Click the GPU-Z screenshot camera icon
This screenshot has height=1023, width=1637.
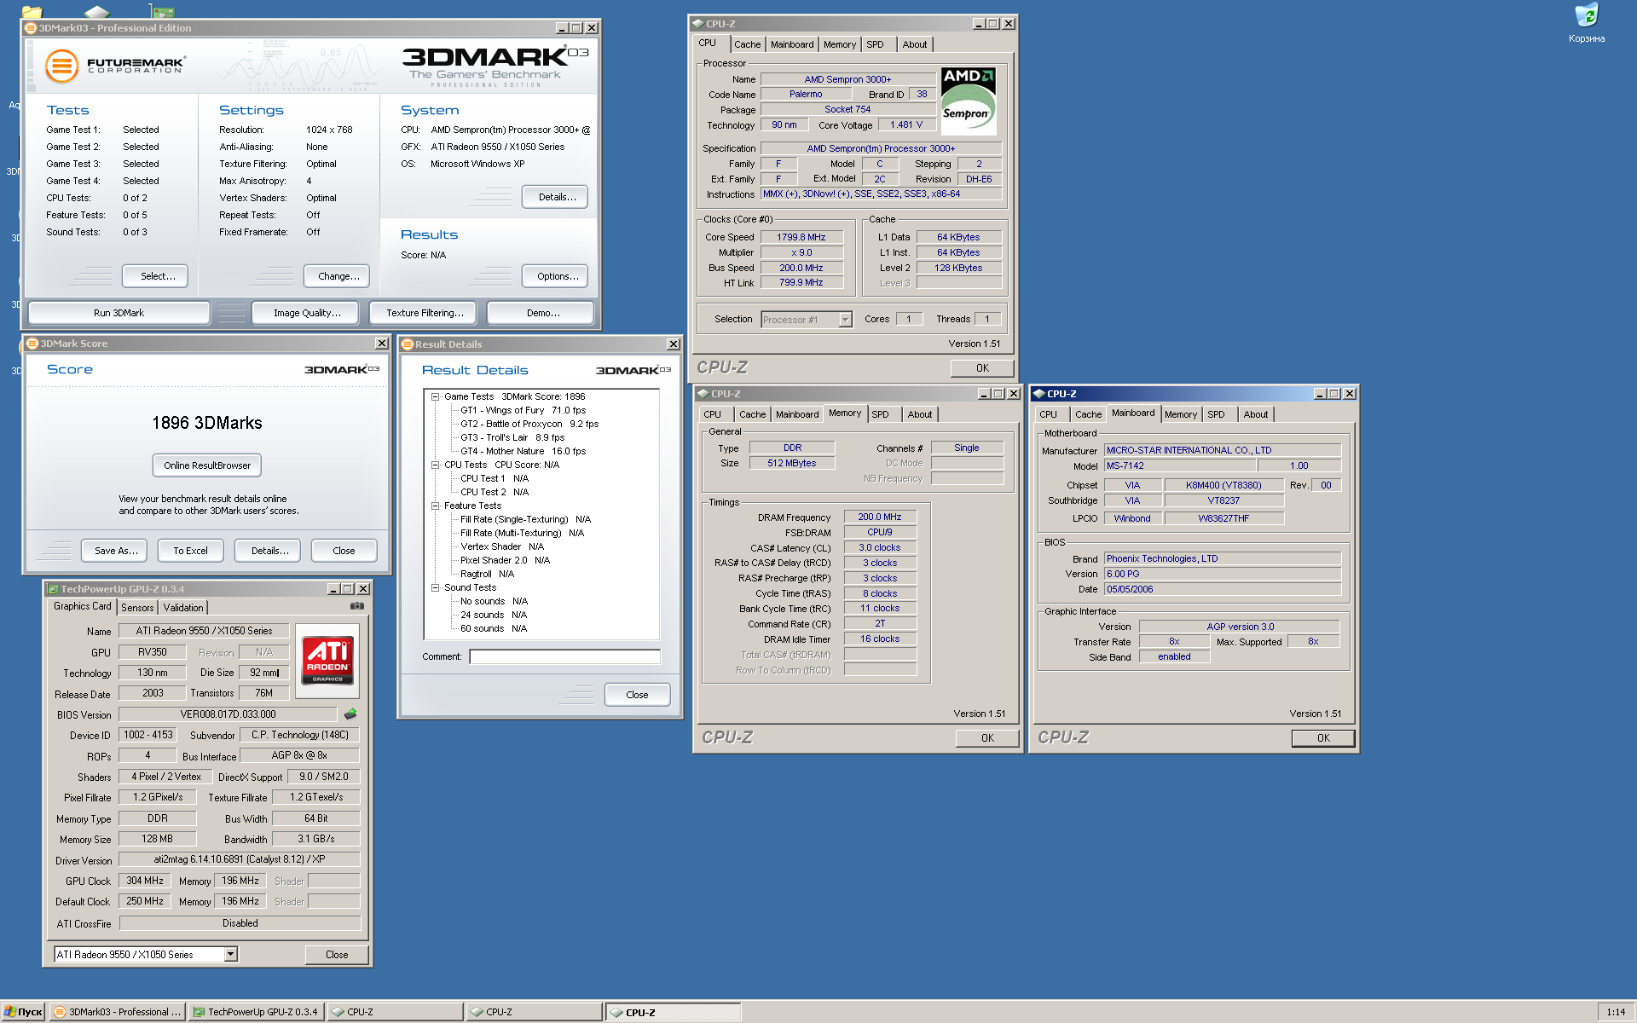pos(357,606)
